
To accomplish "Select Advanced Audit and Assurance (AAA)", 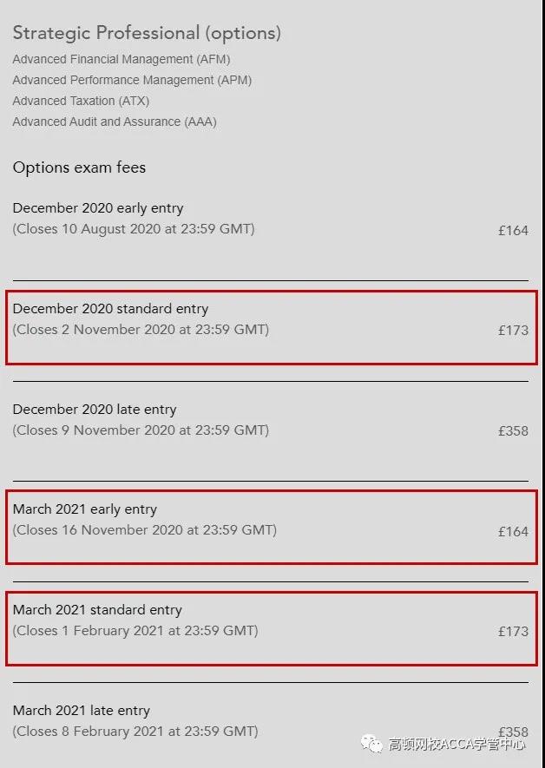I will click(115, 121).
